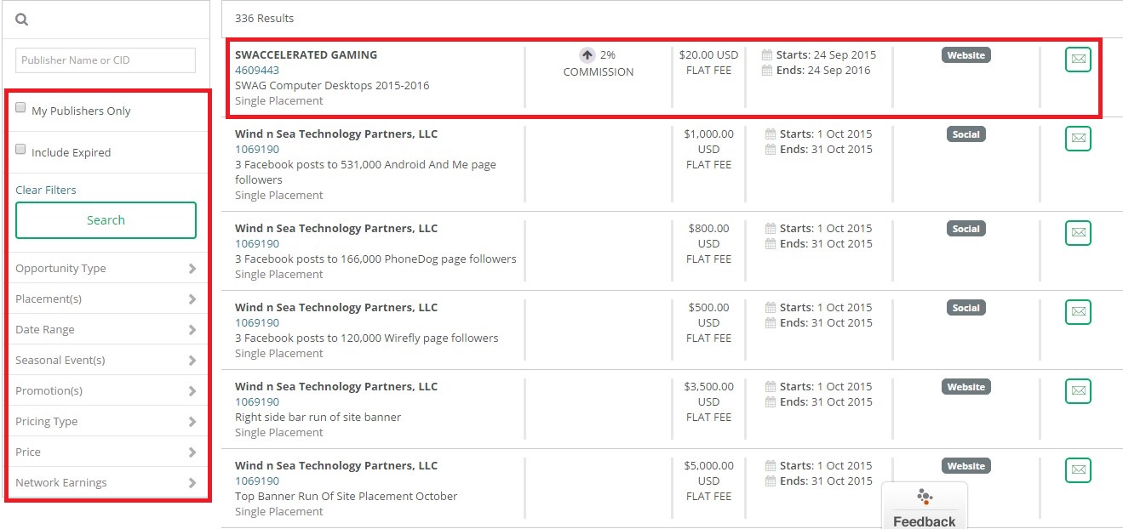
Task: Click email icon for the $800.00 placement
Action: pyautogui.click(x=1078, y=233)
